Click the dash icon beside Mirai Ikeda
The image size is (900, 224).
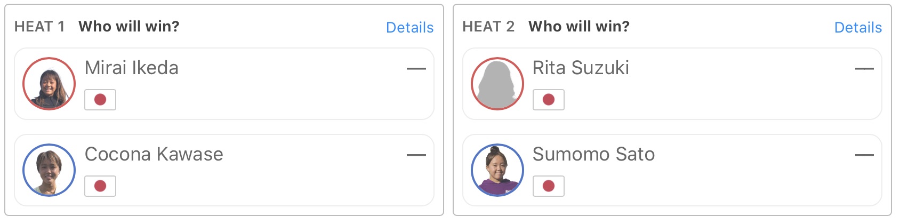point(416,69)
